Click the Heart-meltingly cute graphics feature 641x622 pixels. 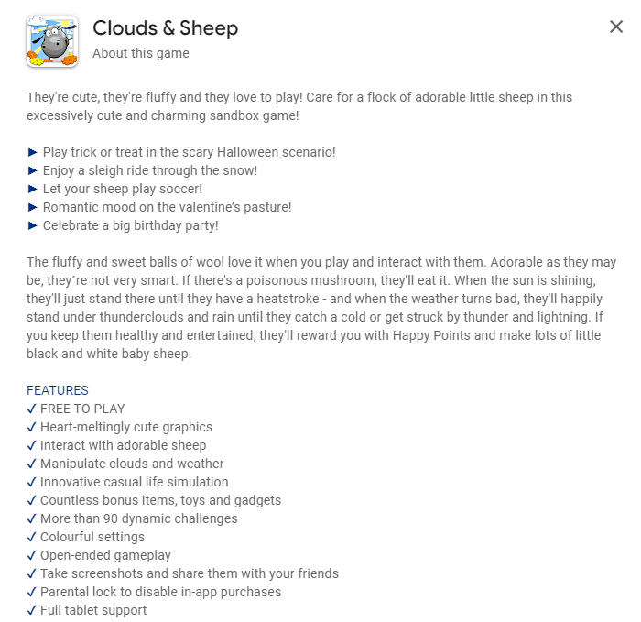(126, 427)
